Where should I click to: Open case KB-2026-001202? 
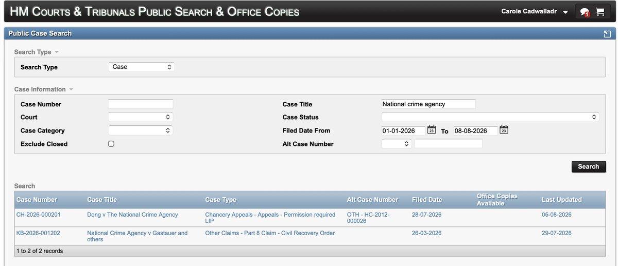(38, 233)
